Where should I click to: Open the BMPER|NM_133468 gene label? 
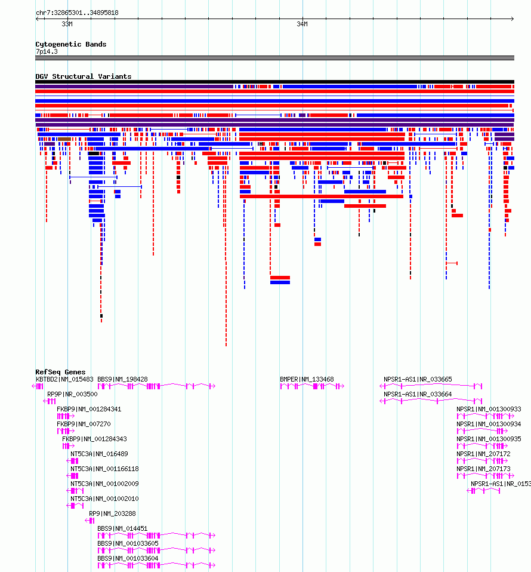307,379
